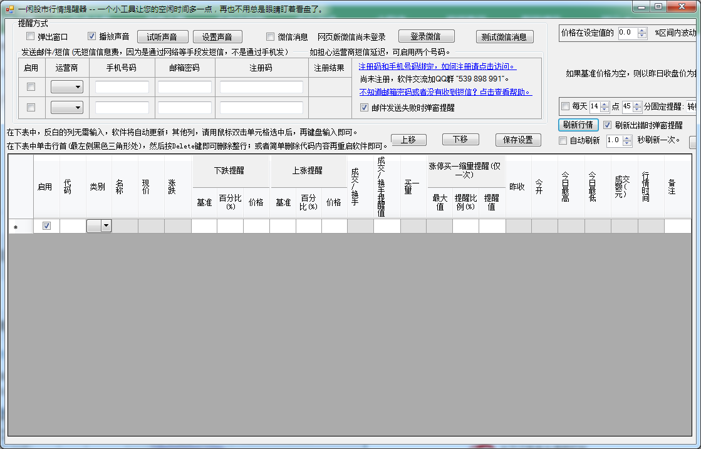This screenshot has width=701, height=449.
Task: Uncheck 刷新出错时弹窗提醒 checkbox
Action: [x=607, y=125]
